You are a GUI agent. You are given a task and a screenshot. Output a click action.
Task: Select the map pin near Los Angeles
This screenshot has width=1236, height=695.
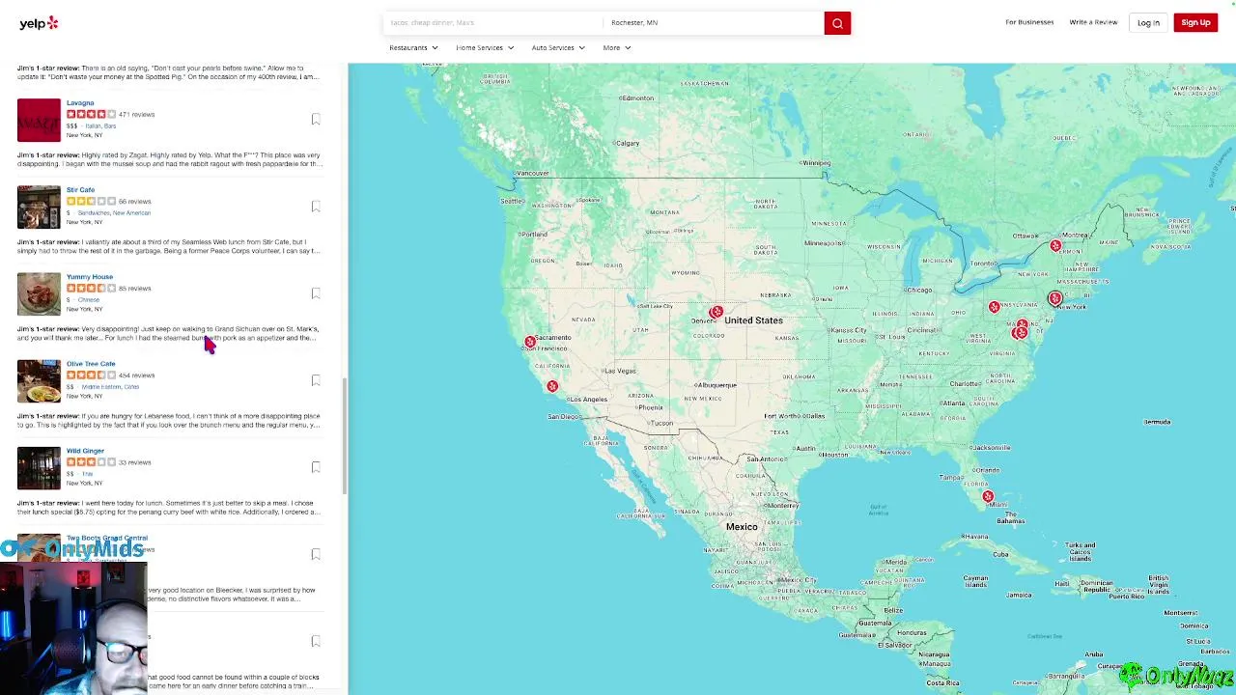[x=551, y=386]
